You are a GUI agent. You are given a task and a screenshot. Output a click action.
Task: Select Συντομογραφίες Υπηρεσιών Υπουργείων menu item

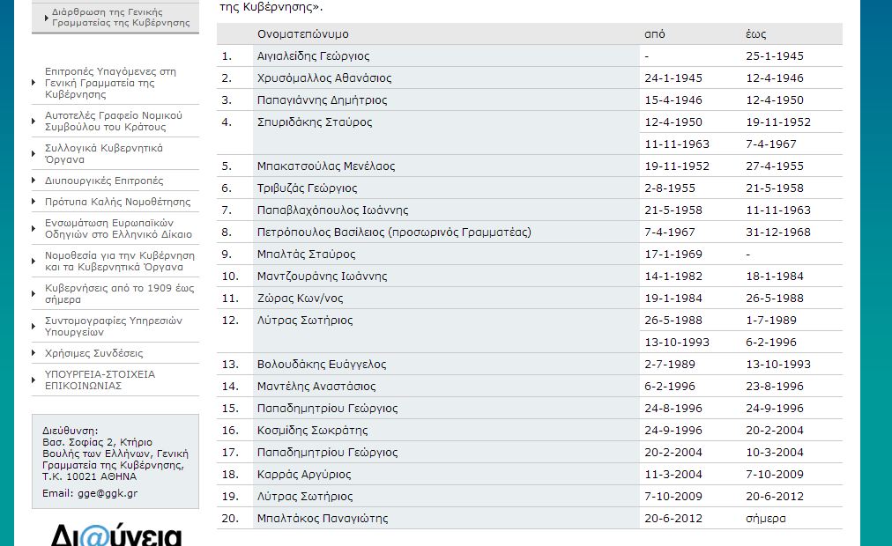click(113, 327)
